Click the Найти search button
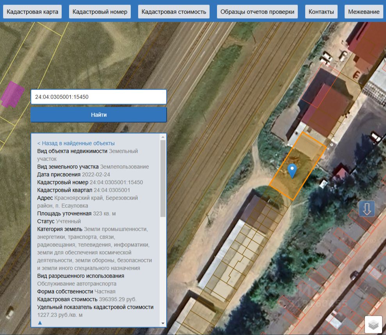386x335 pixels. pos(99,115)
